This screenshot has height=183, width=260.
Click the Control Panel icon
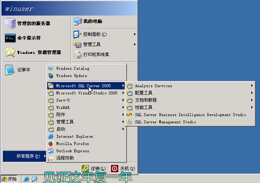[77, 34]
